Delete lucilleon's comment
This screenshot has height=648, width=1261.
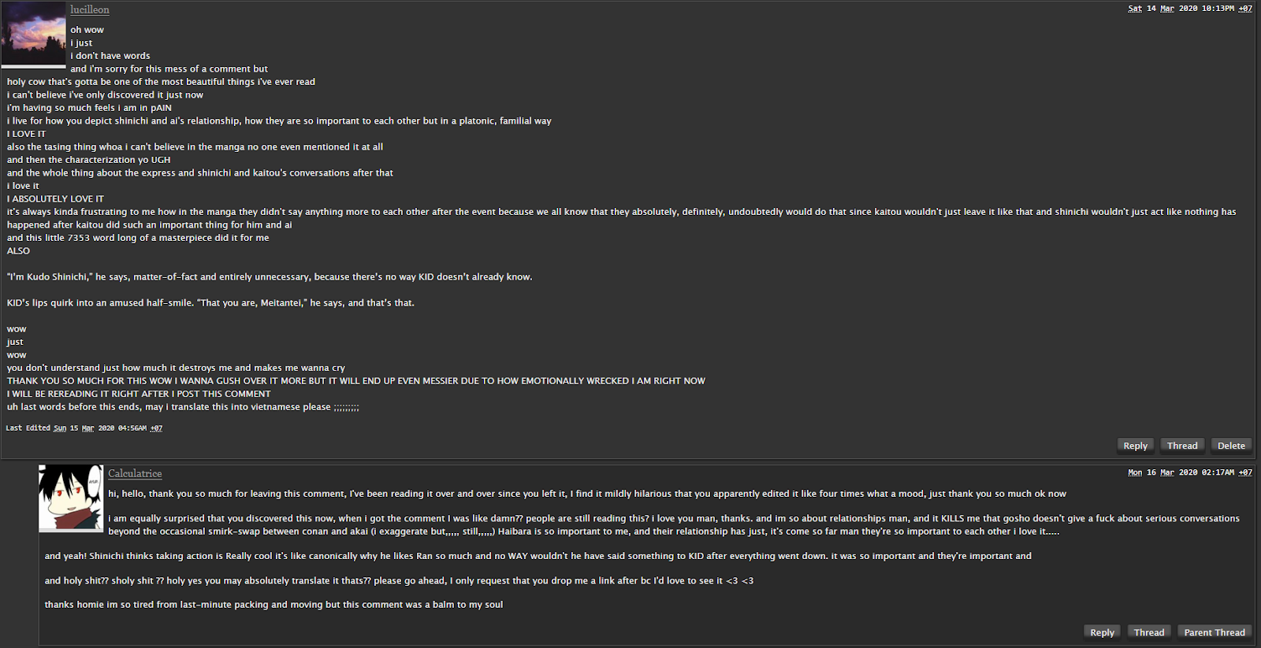(x=1231, y=446)
